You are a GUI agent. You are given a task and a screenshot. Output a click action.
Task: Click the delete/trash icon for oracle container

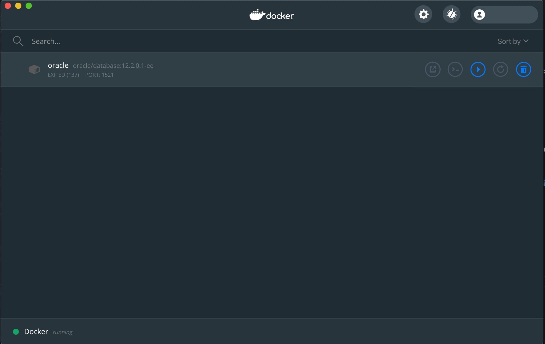523,69
